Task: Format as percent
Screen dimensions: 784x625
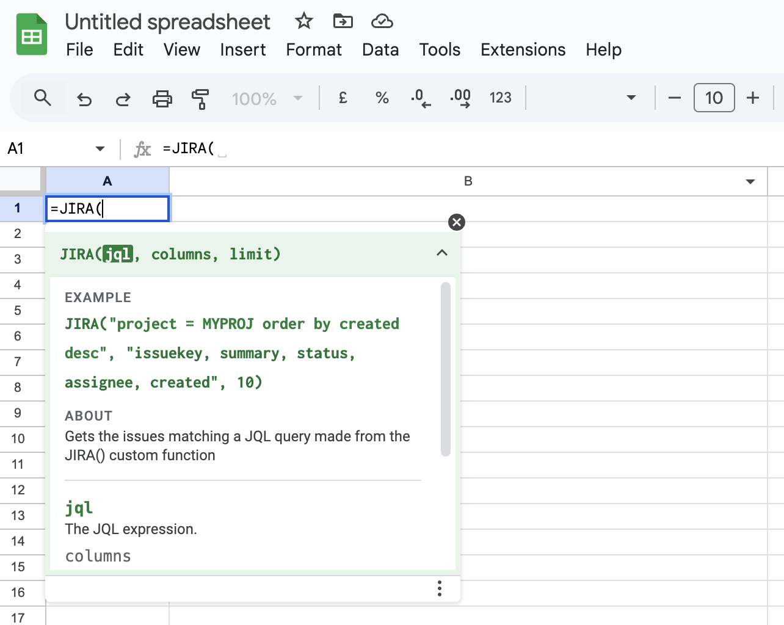Action: click(x=382, y=98)
